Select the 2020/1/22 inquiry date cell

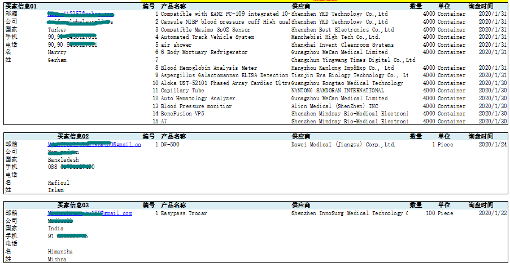492,213
